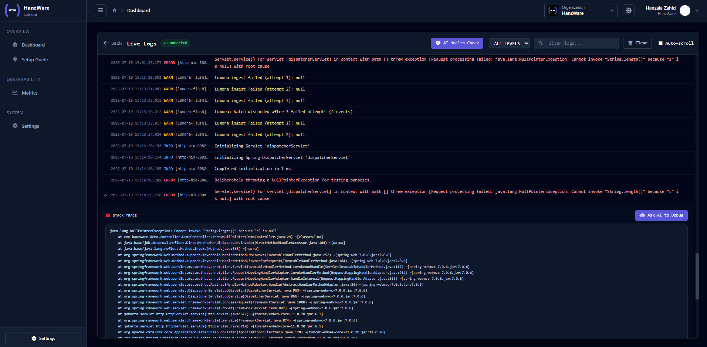The width and height of the screenshot is (707, 347).
Task: Click the HanzWare logo icon in sidebar
Action: 12,10
